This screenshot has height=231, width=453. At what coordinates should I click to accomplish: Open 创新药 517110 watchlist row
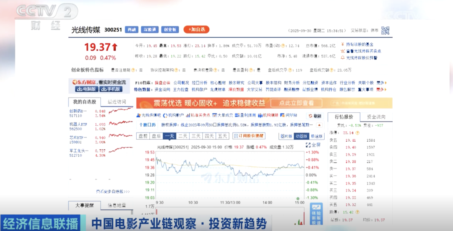coord(101,113)
